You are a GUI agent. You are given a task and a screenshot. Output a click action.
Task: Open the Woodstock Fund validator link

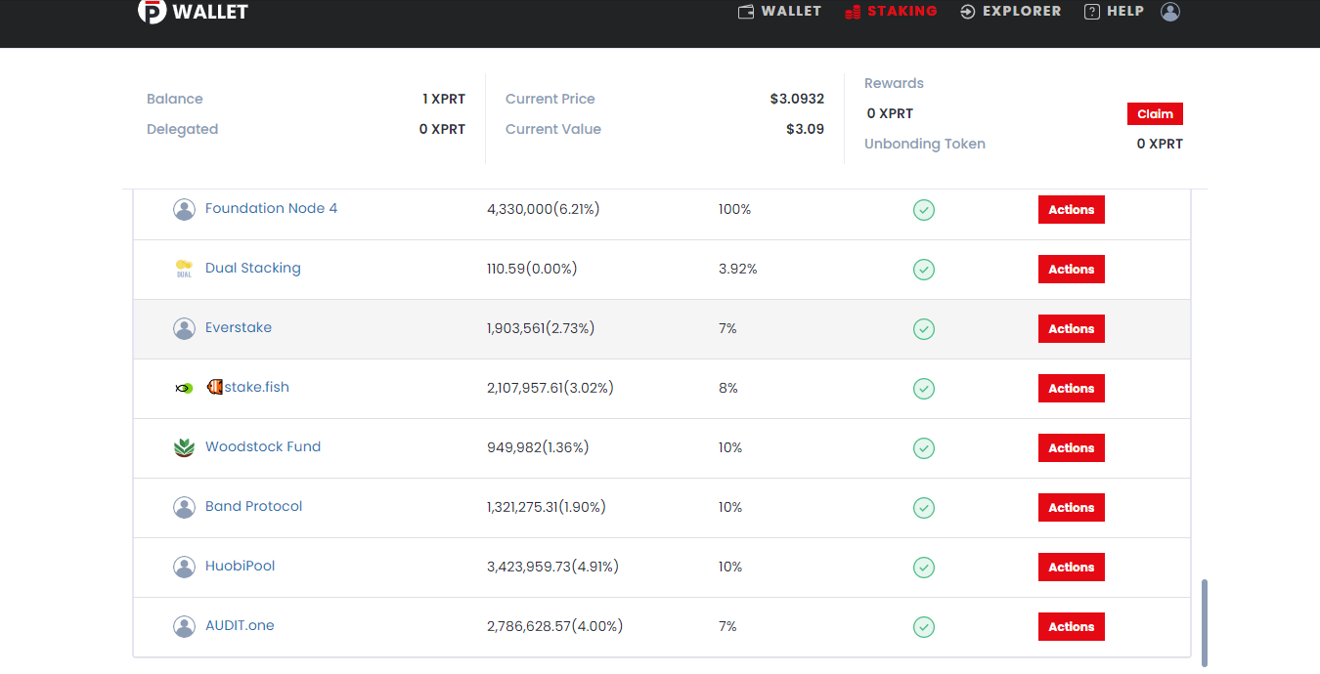(263, 446)
